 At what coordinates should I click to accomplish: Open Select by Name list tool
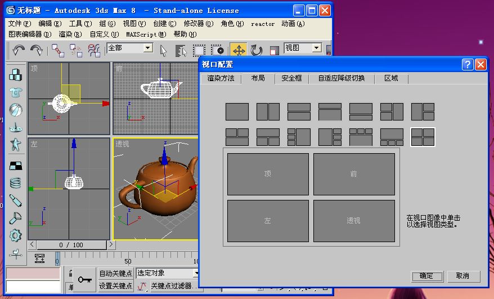coord(181,51)
